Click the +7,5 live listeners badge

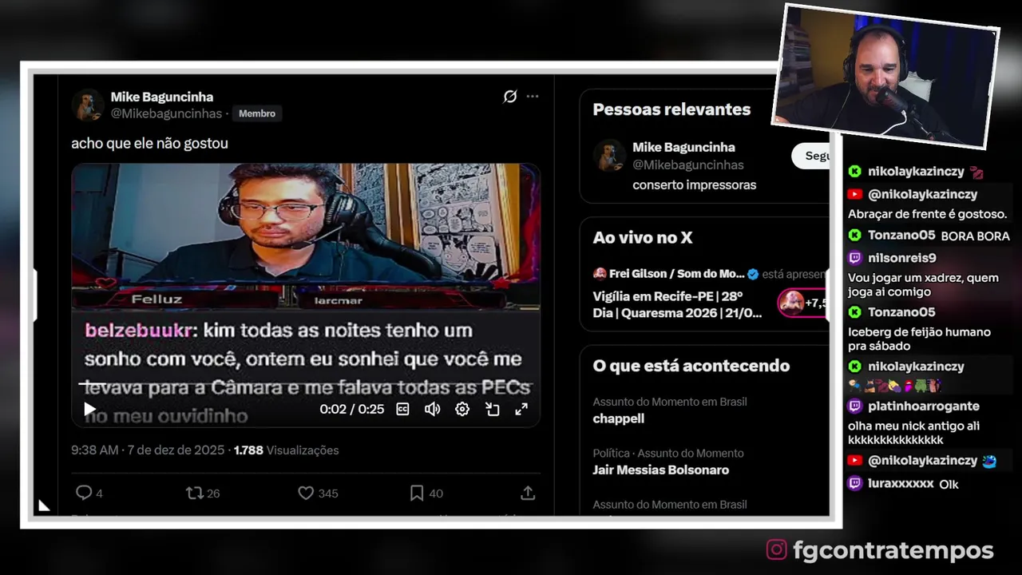pos(804,303)
